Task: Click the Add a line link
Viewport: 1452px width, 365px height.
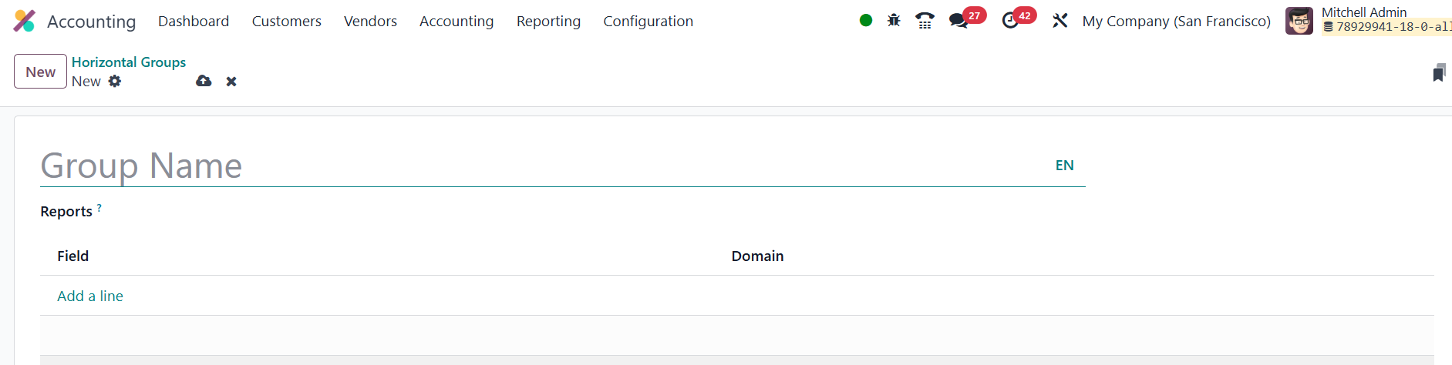Action: tap(90, 296)
